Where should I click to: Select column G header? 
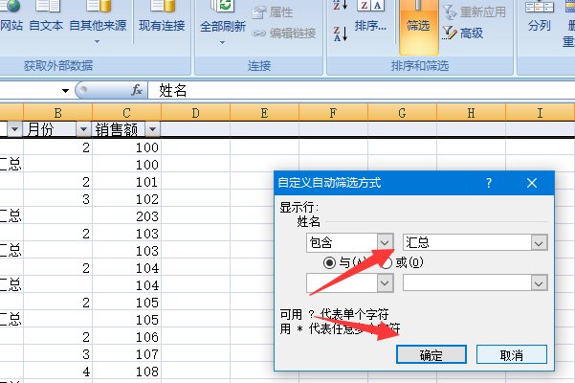pyautogui.click(x=402, y=113)
